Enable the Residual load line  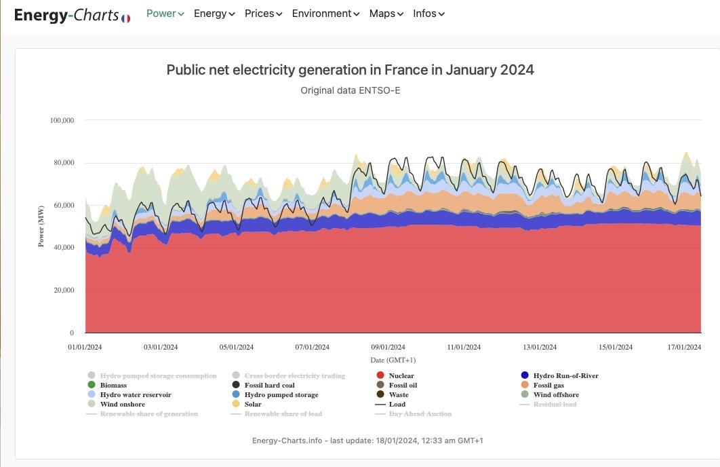tap(555, 404)
